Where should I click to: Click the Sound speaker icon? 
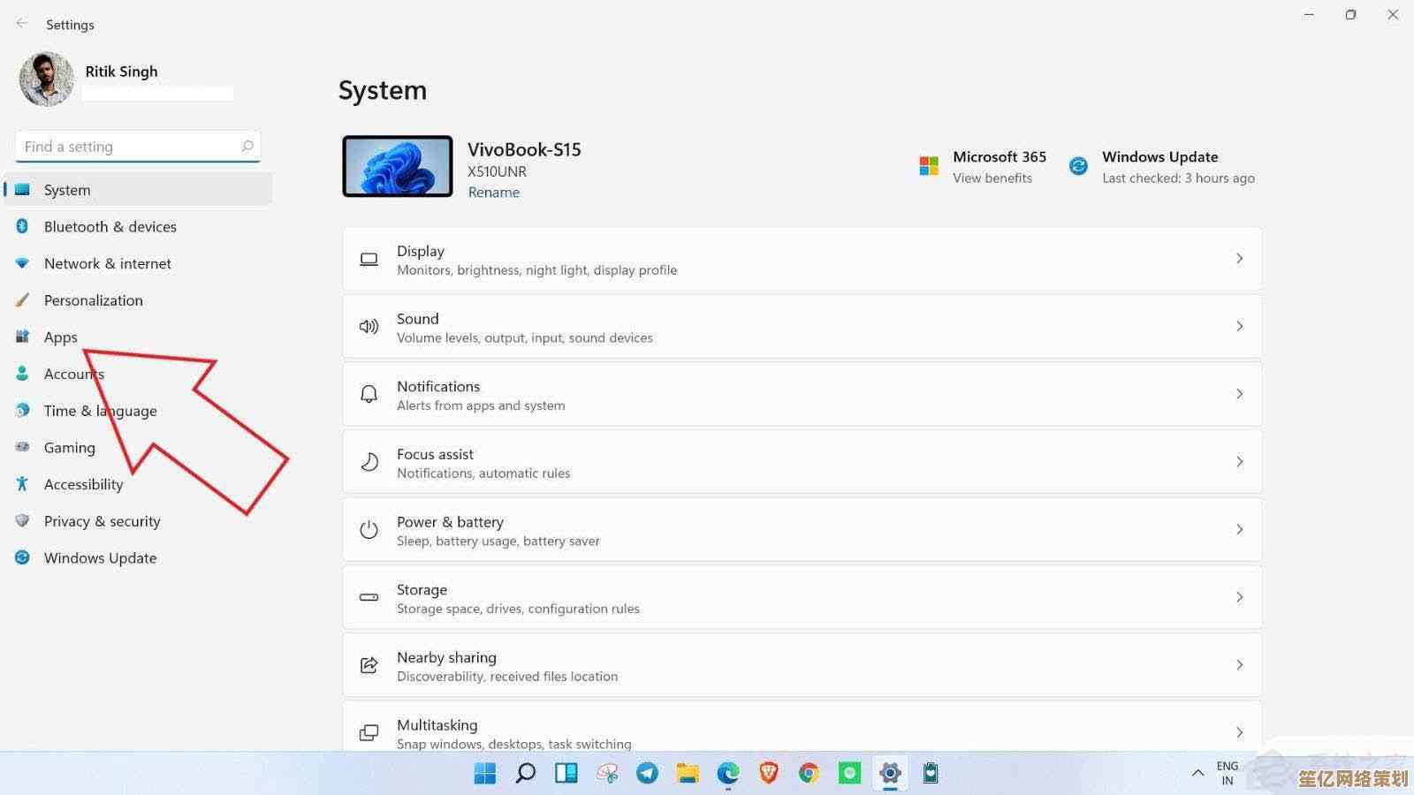369,327
